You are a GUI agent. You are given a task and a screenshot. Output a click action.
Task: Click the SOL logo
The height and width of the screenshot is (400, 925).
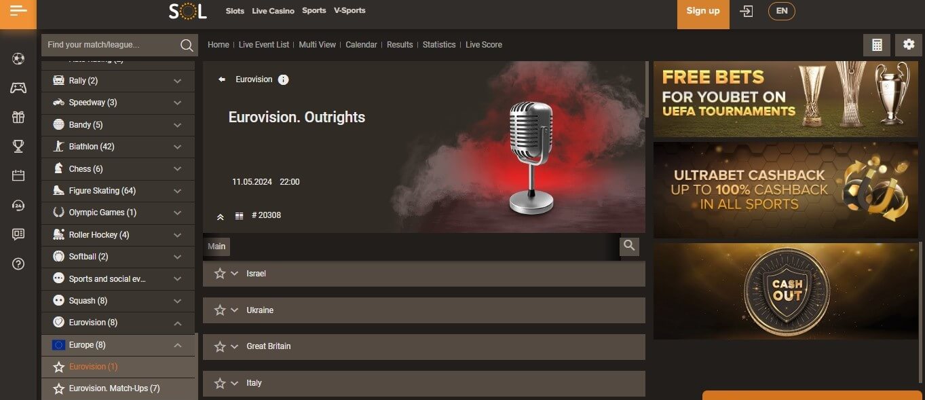click(187, 11)
